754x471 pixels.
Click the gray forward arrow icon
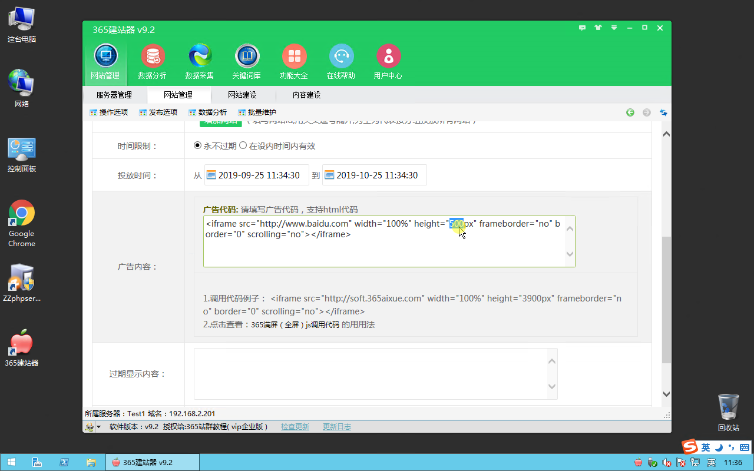[647, 112]
